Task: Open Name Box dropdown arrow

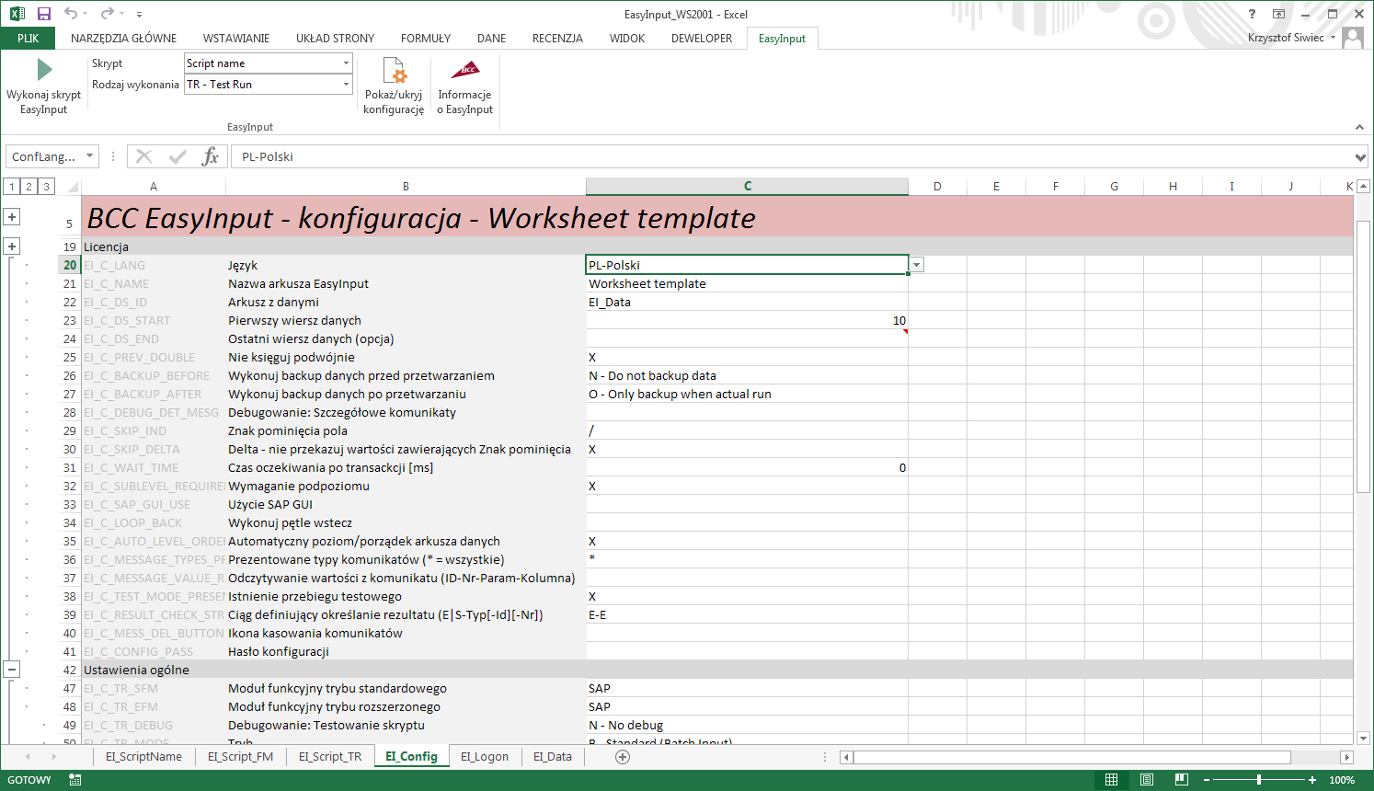Action: point(89,156)
